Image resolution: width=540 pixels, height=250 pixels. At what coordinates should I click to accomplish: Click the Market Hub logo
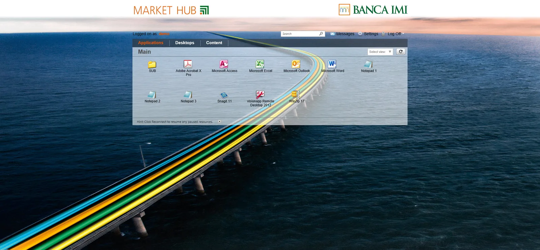point(171,10)
